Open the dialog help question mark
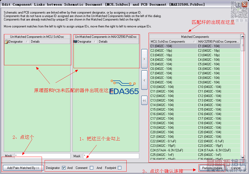This screenshot has width=249, height=174. (x=238, y=4)
